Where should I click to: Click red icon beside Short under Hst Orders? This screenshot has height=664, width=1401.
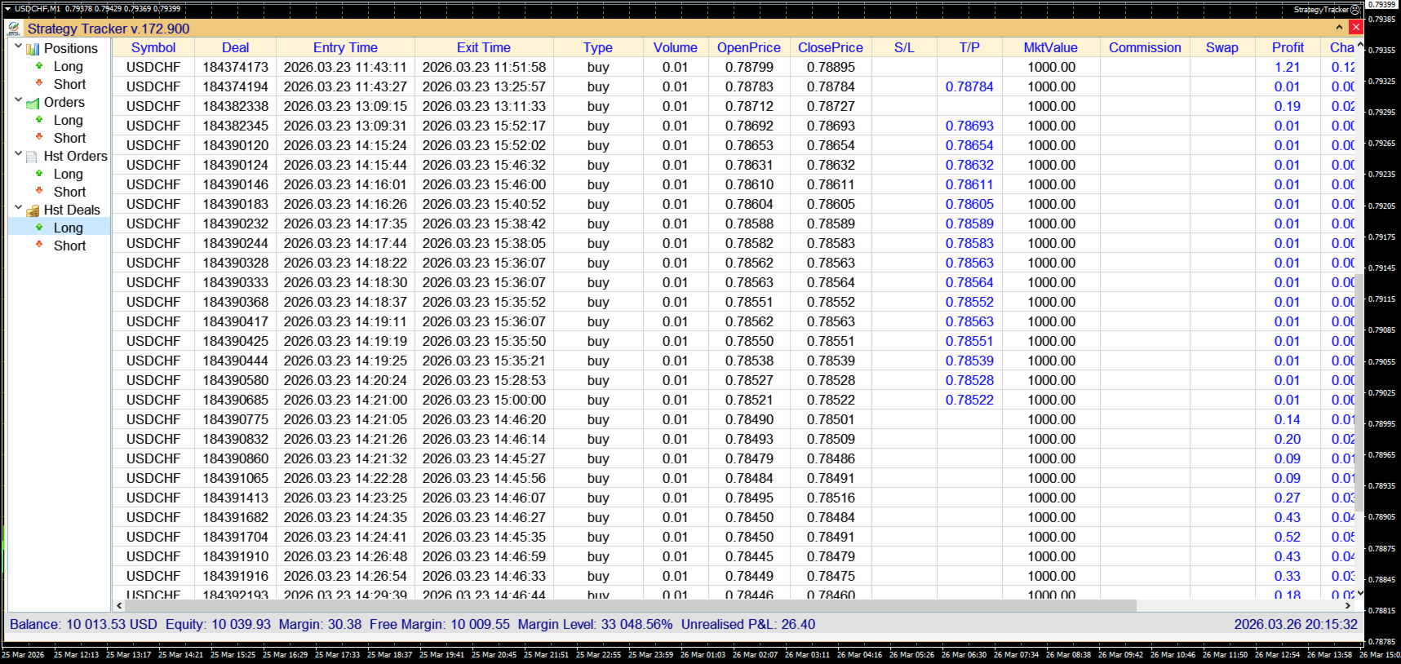coord(39,191)
